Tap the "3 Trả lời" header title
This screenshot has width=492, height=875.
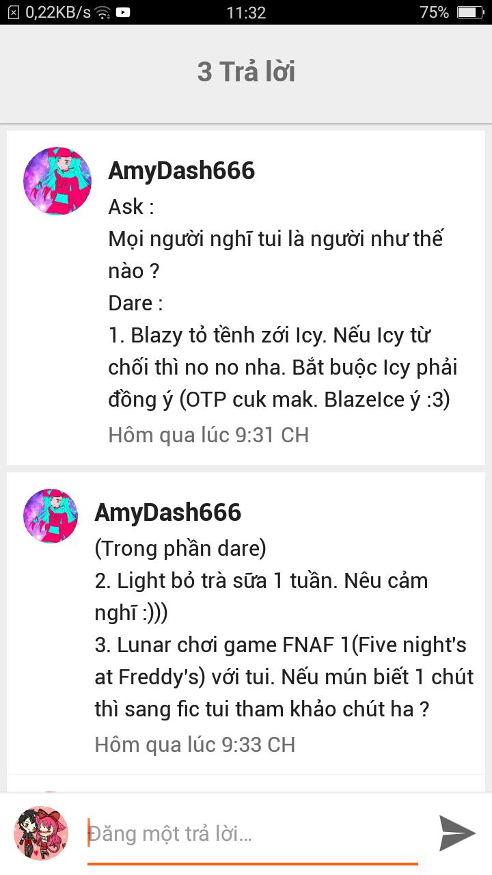point(246,72)
